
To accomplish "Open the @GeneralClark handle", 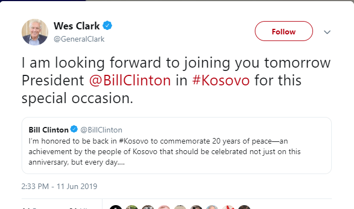I will 79,39.
